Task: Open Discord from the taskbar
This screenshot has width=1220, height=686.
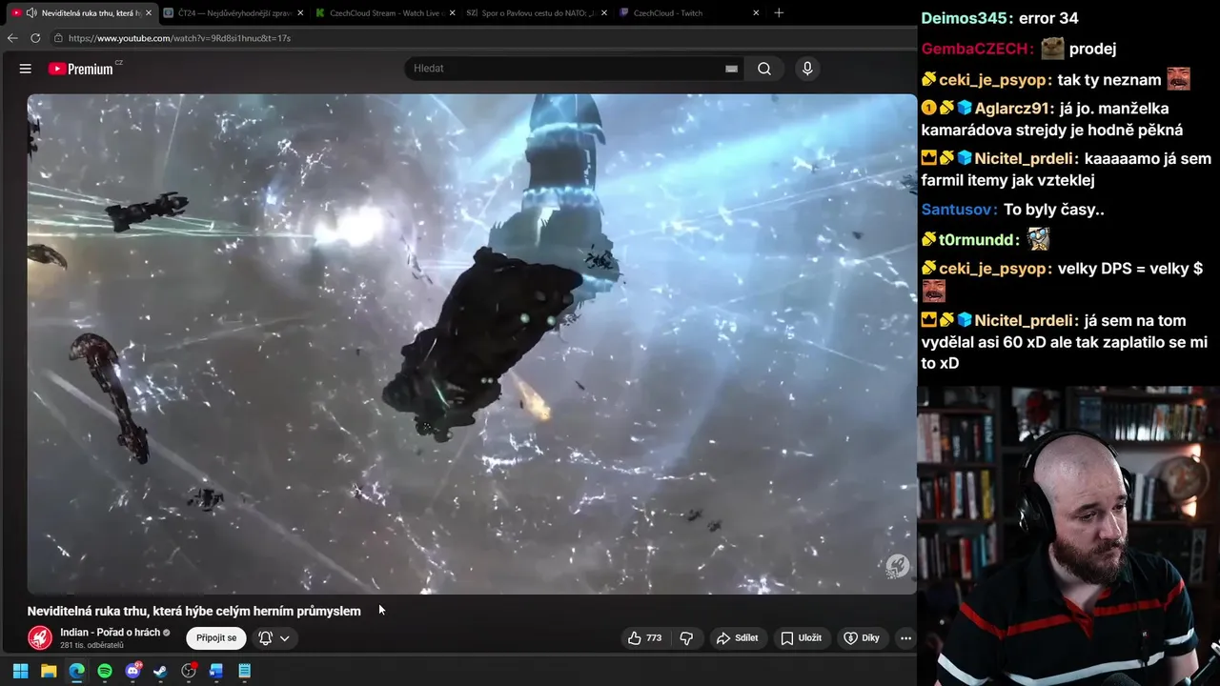Action: tap(132, 671)
